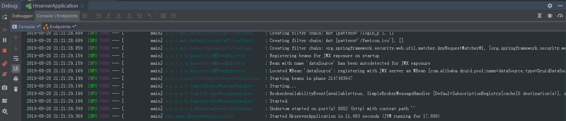Click the Step Into icon

point(109,16)
